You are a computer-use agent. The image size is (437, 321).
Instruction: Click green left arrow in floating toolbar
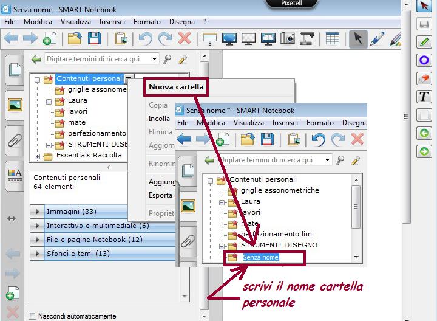pos(424,133)
